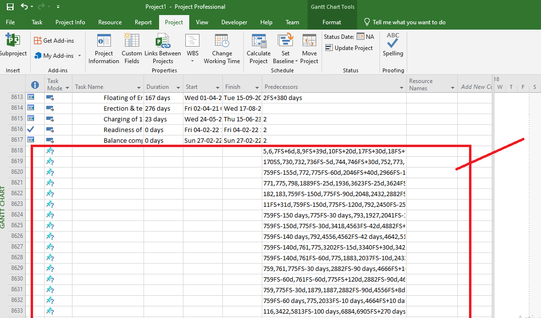The height and width of the screenshot is (318, 541).
Task: Select Move Project in the Schedule group
Action: click(309, 48)
